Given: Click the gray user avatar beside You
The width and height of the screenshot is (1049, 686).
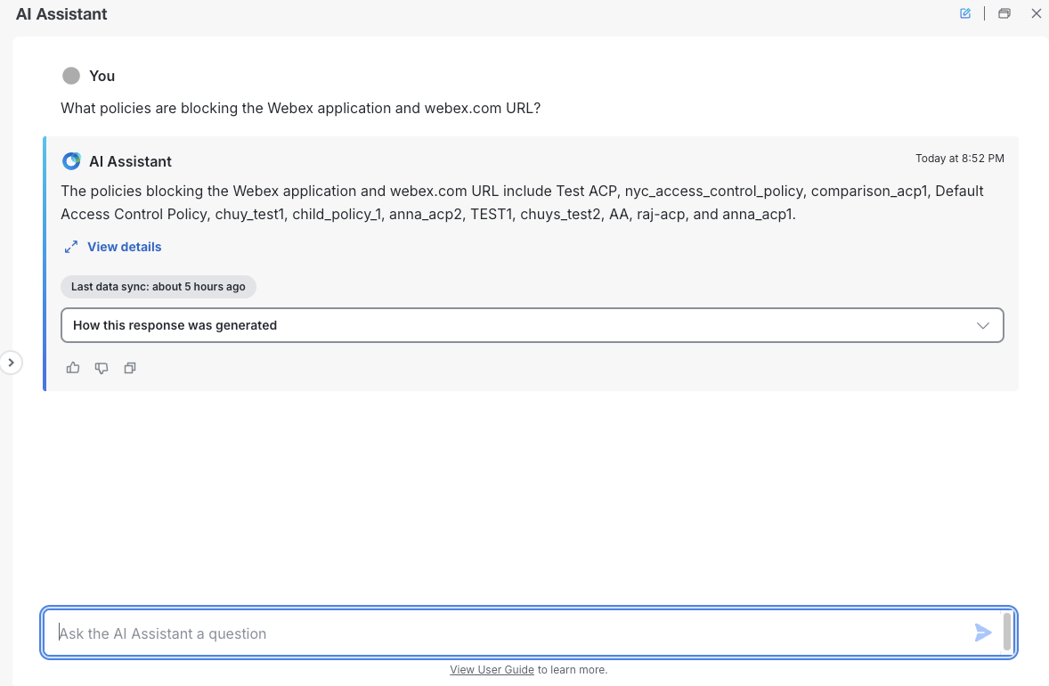Looking at the screenshot, I should (x=71, y=76).
